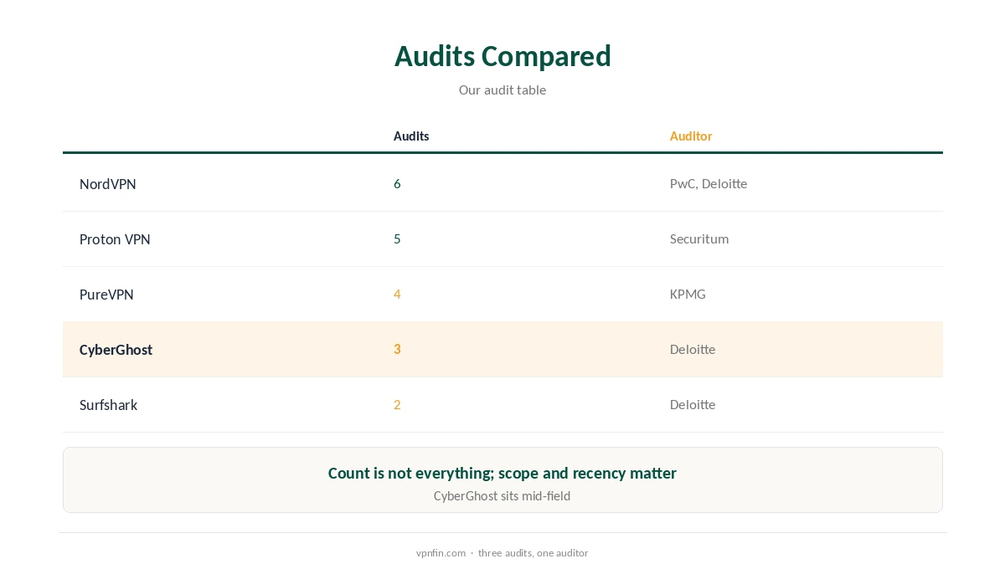Click 'Count is not everything' callout headline

click(502, 474)
